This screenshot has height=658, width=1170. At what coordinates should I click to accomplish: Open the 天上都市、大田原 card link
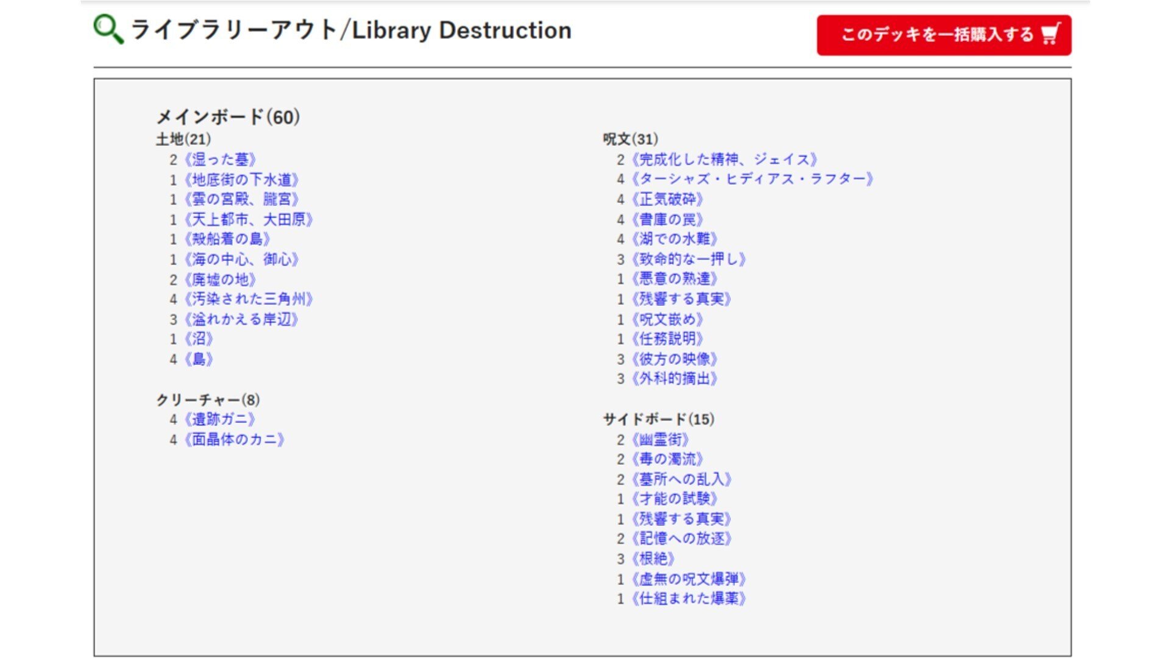point(249,219)
